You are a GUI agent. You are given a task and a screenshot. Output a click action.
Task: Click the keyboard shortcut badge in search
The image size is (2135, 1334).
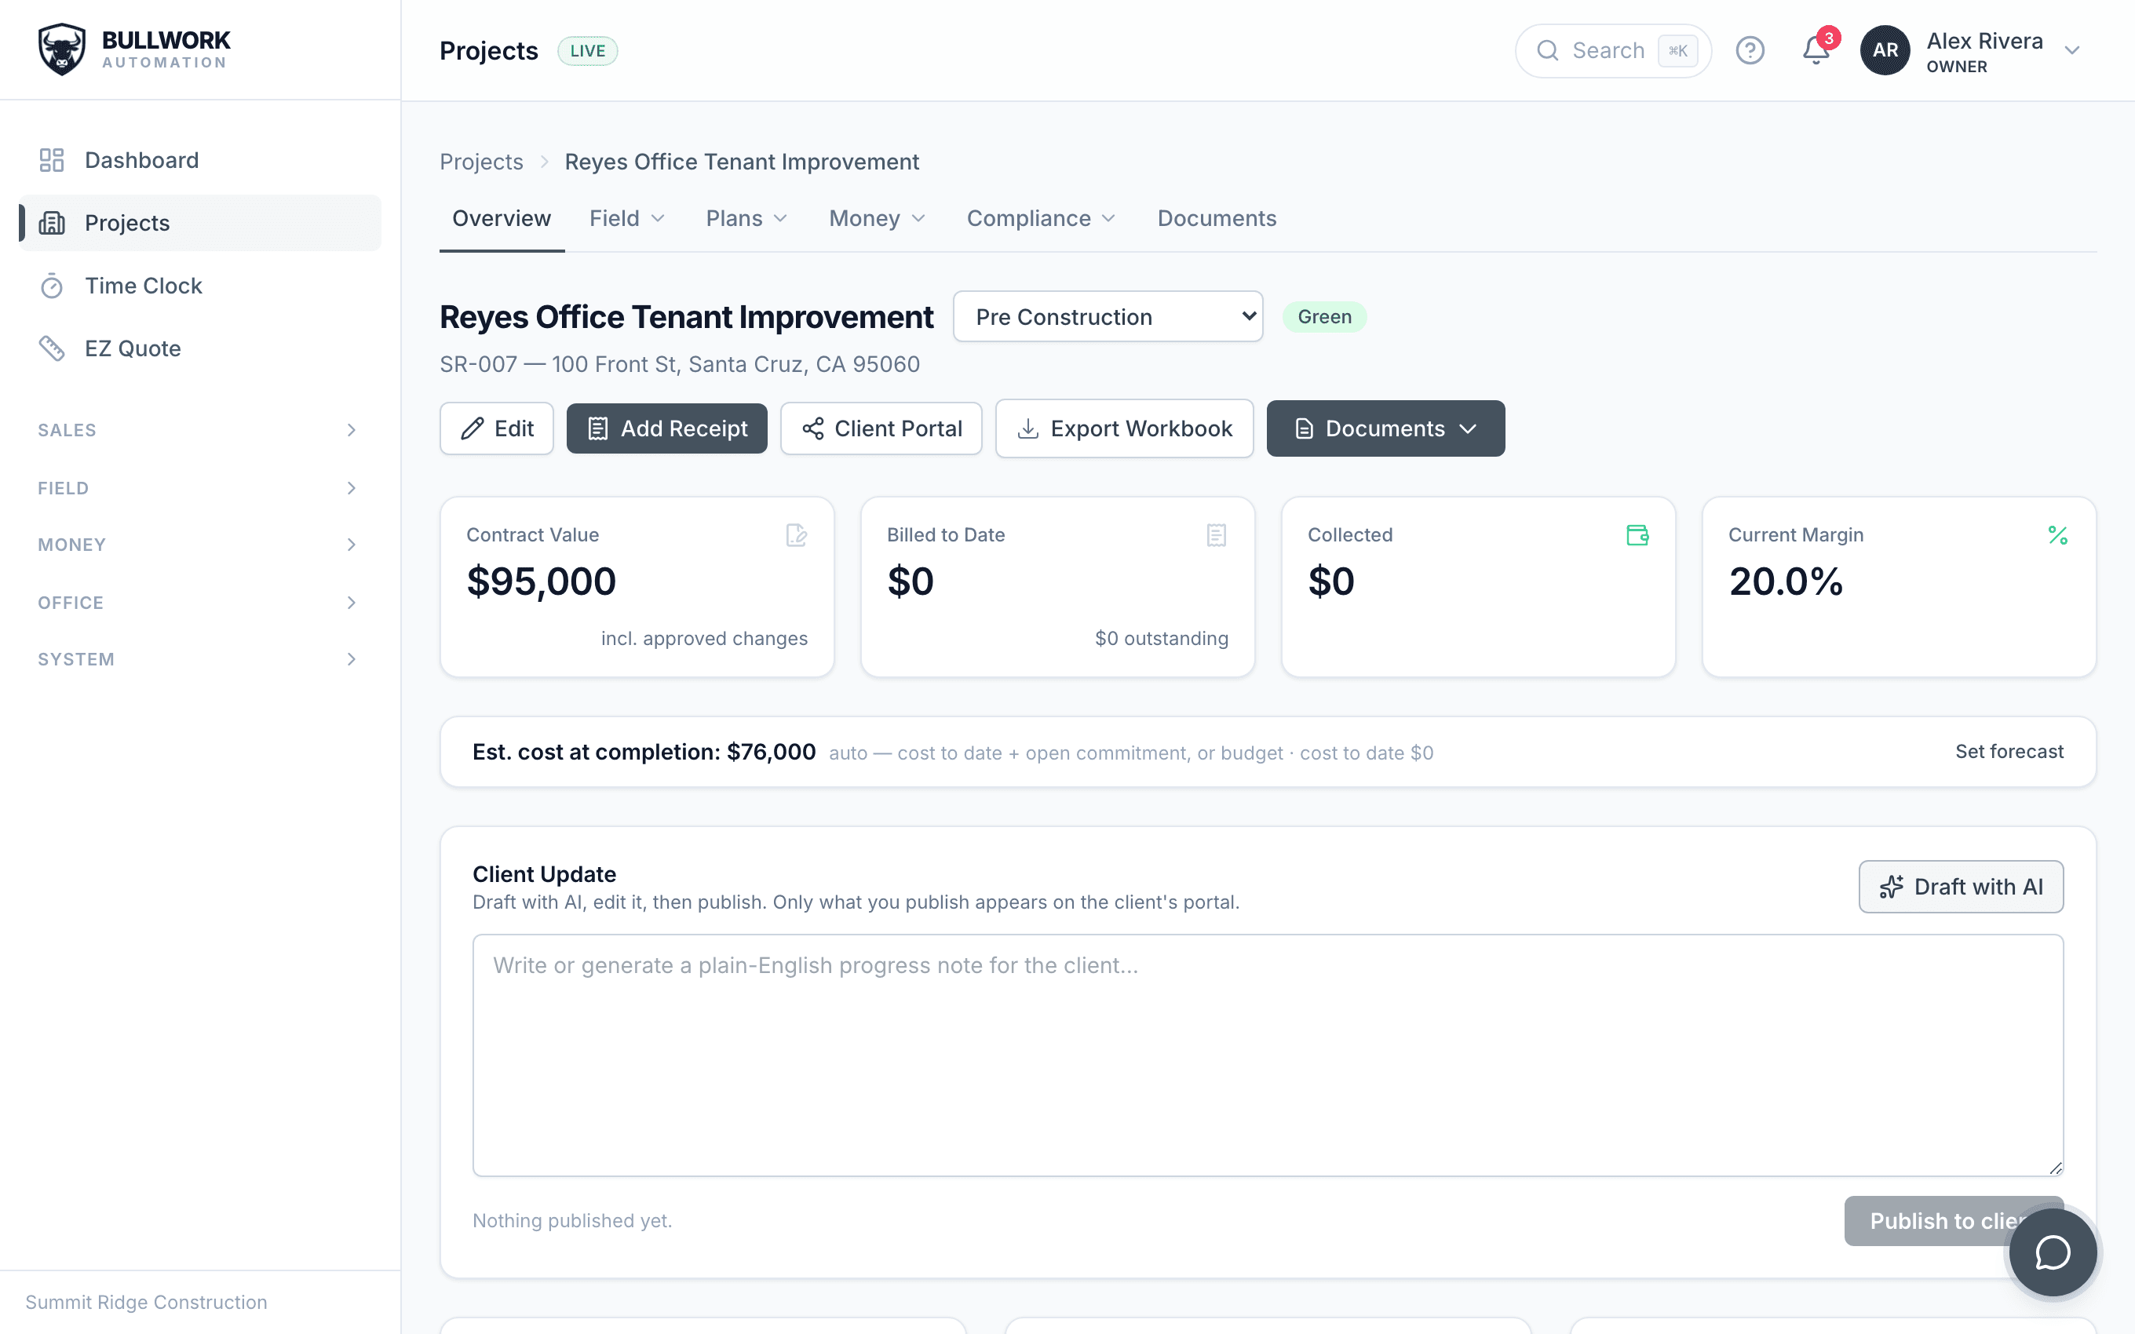click(x=1678, y=50)
